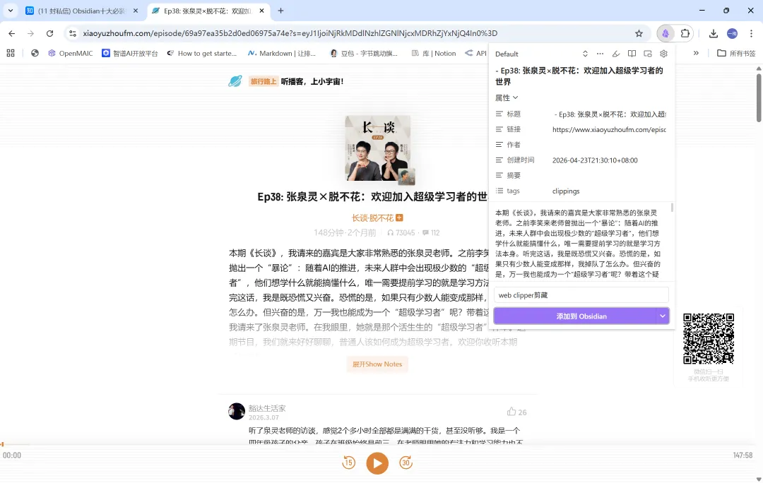The image size is (763, 483).
Task: Click the page vertical scrollbar thumb
Action: (x=759, y=97)
